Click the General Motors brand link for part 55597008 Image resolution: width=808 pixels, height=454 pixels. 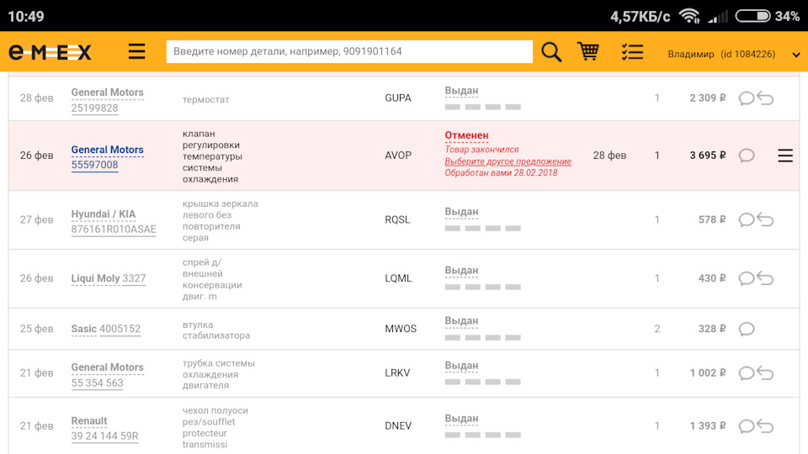point(107,150)
